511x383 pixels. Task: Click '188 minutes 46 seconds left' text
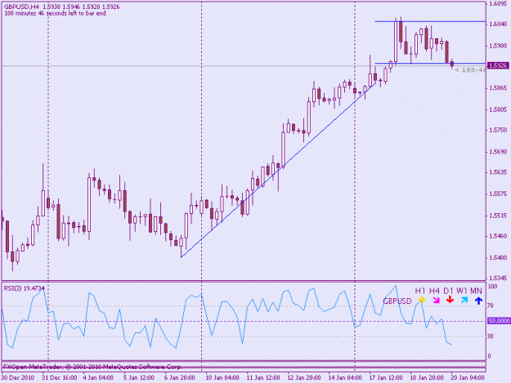pyautogui.click(x=40, y=13)
